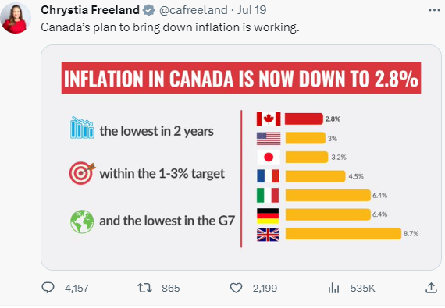
Task: Open the reply comment icon
Action: [x=48, y=288]
